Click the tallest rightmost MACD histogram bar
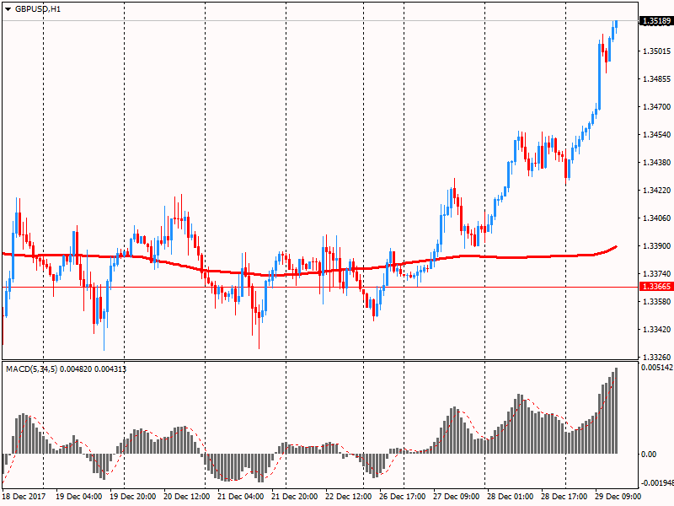This screenshot has width=674, height=506. [x=616, y=412]
